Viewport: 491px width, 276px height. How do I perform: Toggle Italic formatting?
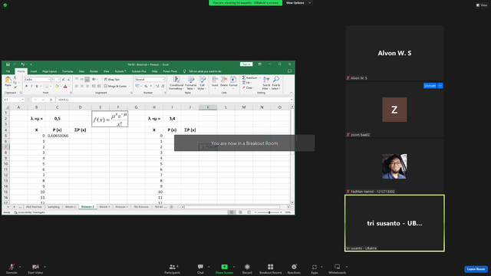[x=31, y=87]
